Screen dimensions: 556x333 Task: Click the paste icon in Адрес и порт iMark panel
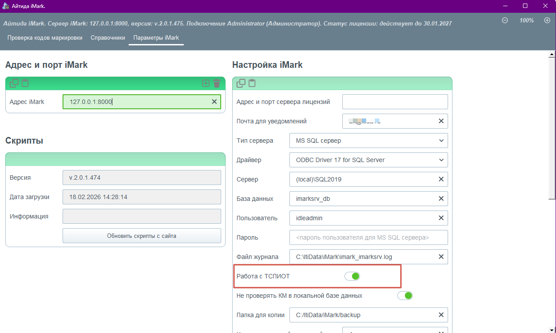coord(25,83)
